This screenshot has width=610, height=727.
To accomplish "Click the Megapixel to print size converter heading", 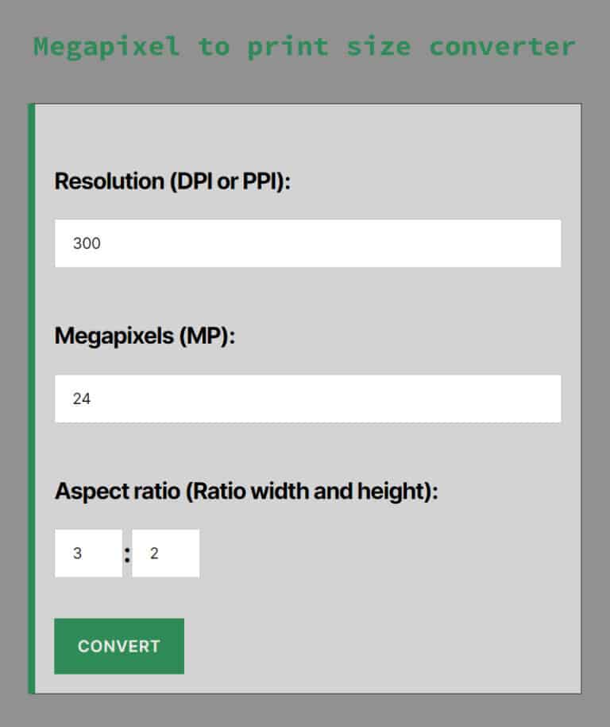I will tap(304, 46).
